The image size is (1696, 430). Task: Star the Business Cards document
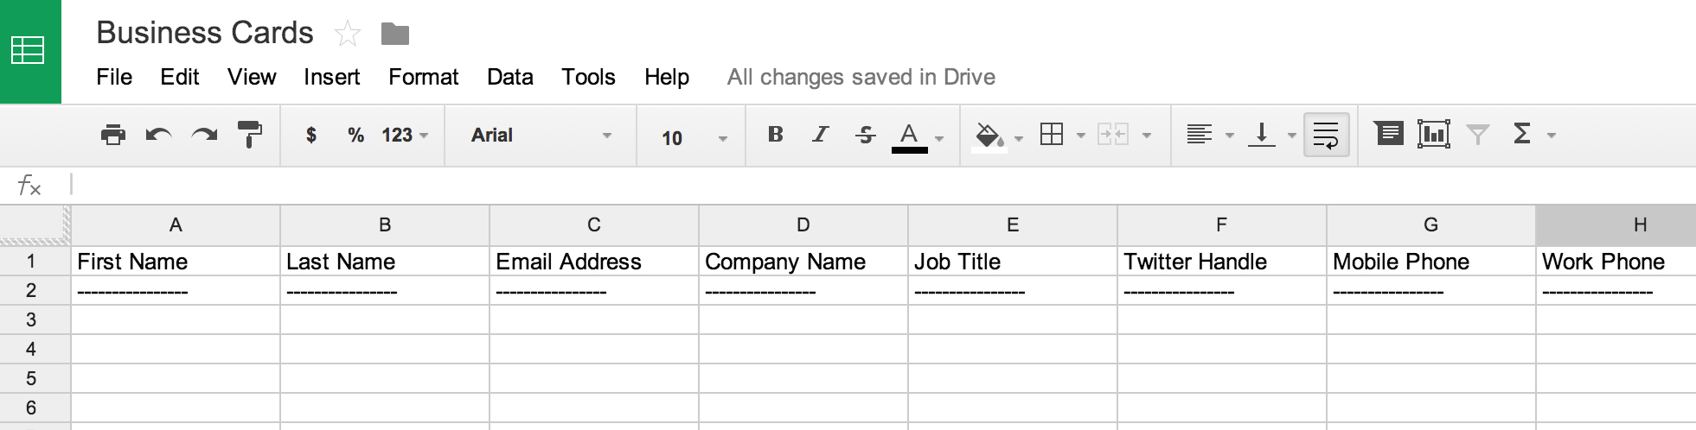coord(348,34)
